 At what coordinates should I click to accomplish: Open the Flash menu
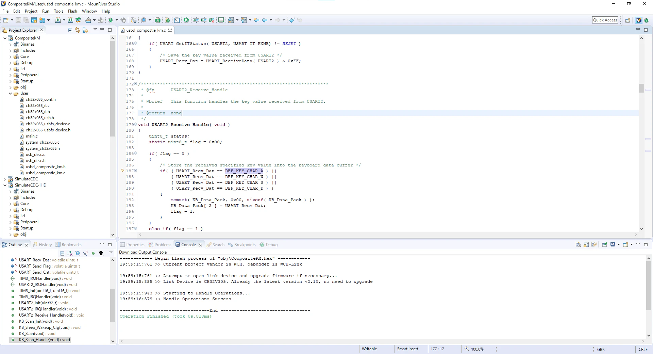click(x=72, y=11)
